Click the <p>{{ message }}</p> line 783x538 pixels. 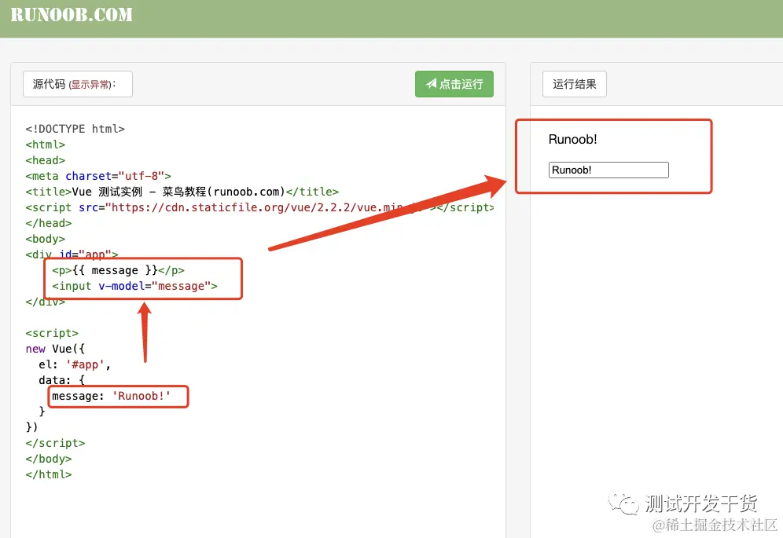pos(119,270)
